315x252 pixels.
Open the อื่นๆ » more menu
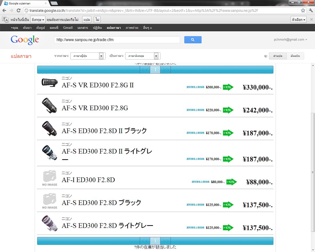[x=147, y=28]
